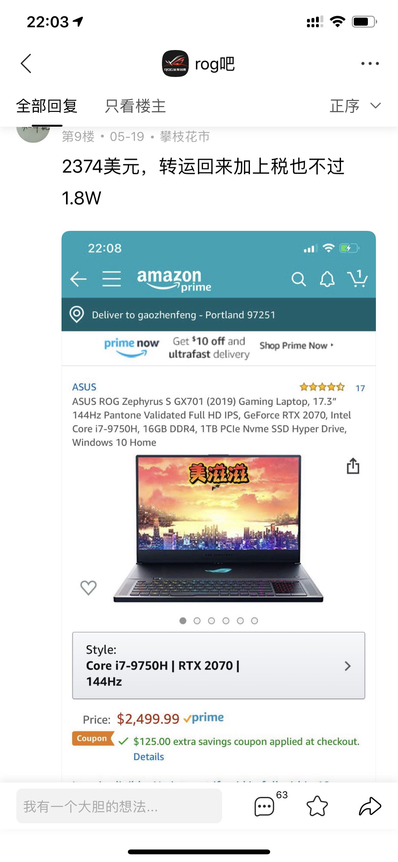The width and height of the screenshot is (398, 862).
Task: Tap the 我有一个大胆的想法 reply field
Action: click(x=119, y=806)
